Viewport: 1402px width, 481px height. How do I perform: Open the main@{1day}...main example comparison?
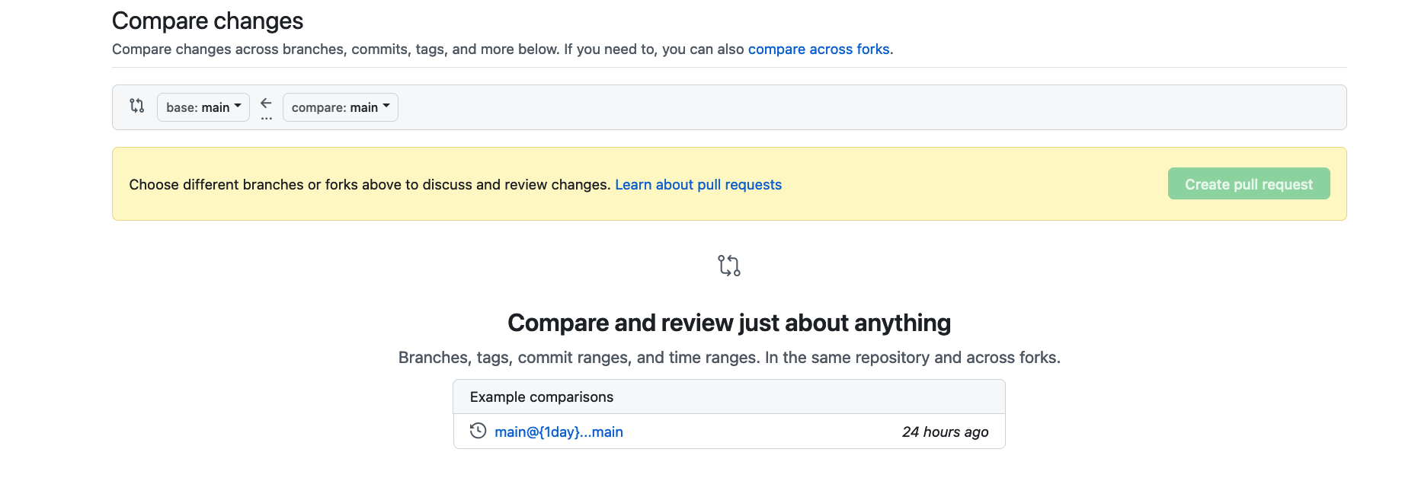(559, 432)
